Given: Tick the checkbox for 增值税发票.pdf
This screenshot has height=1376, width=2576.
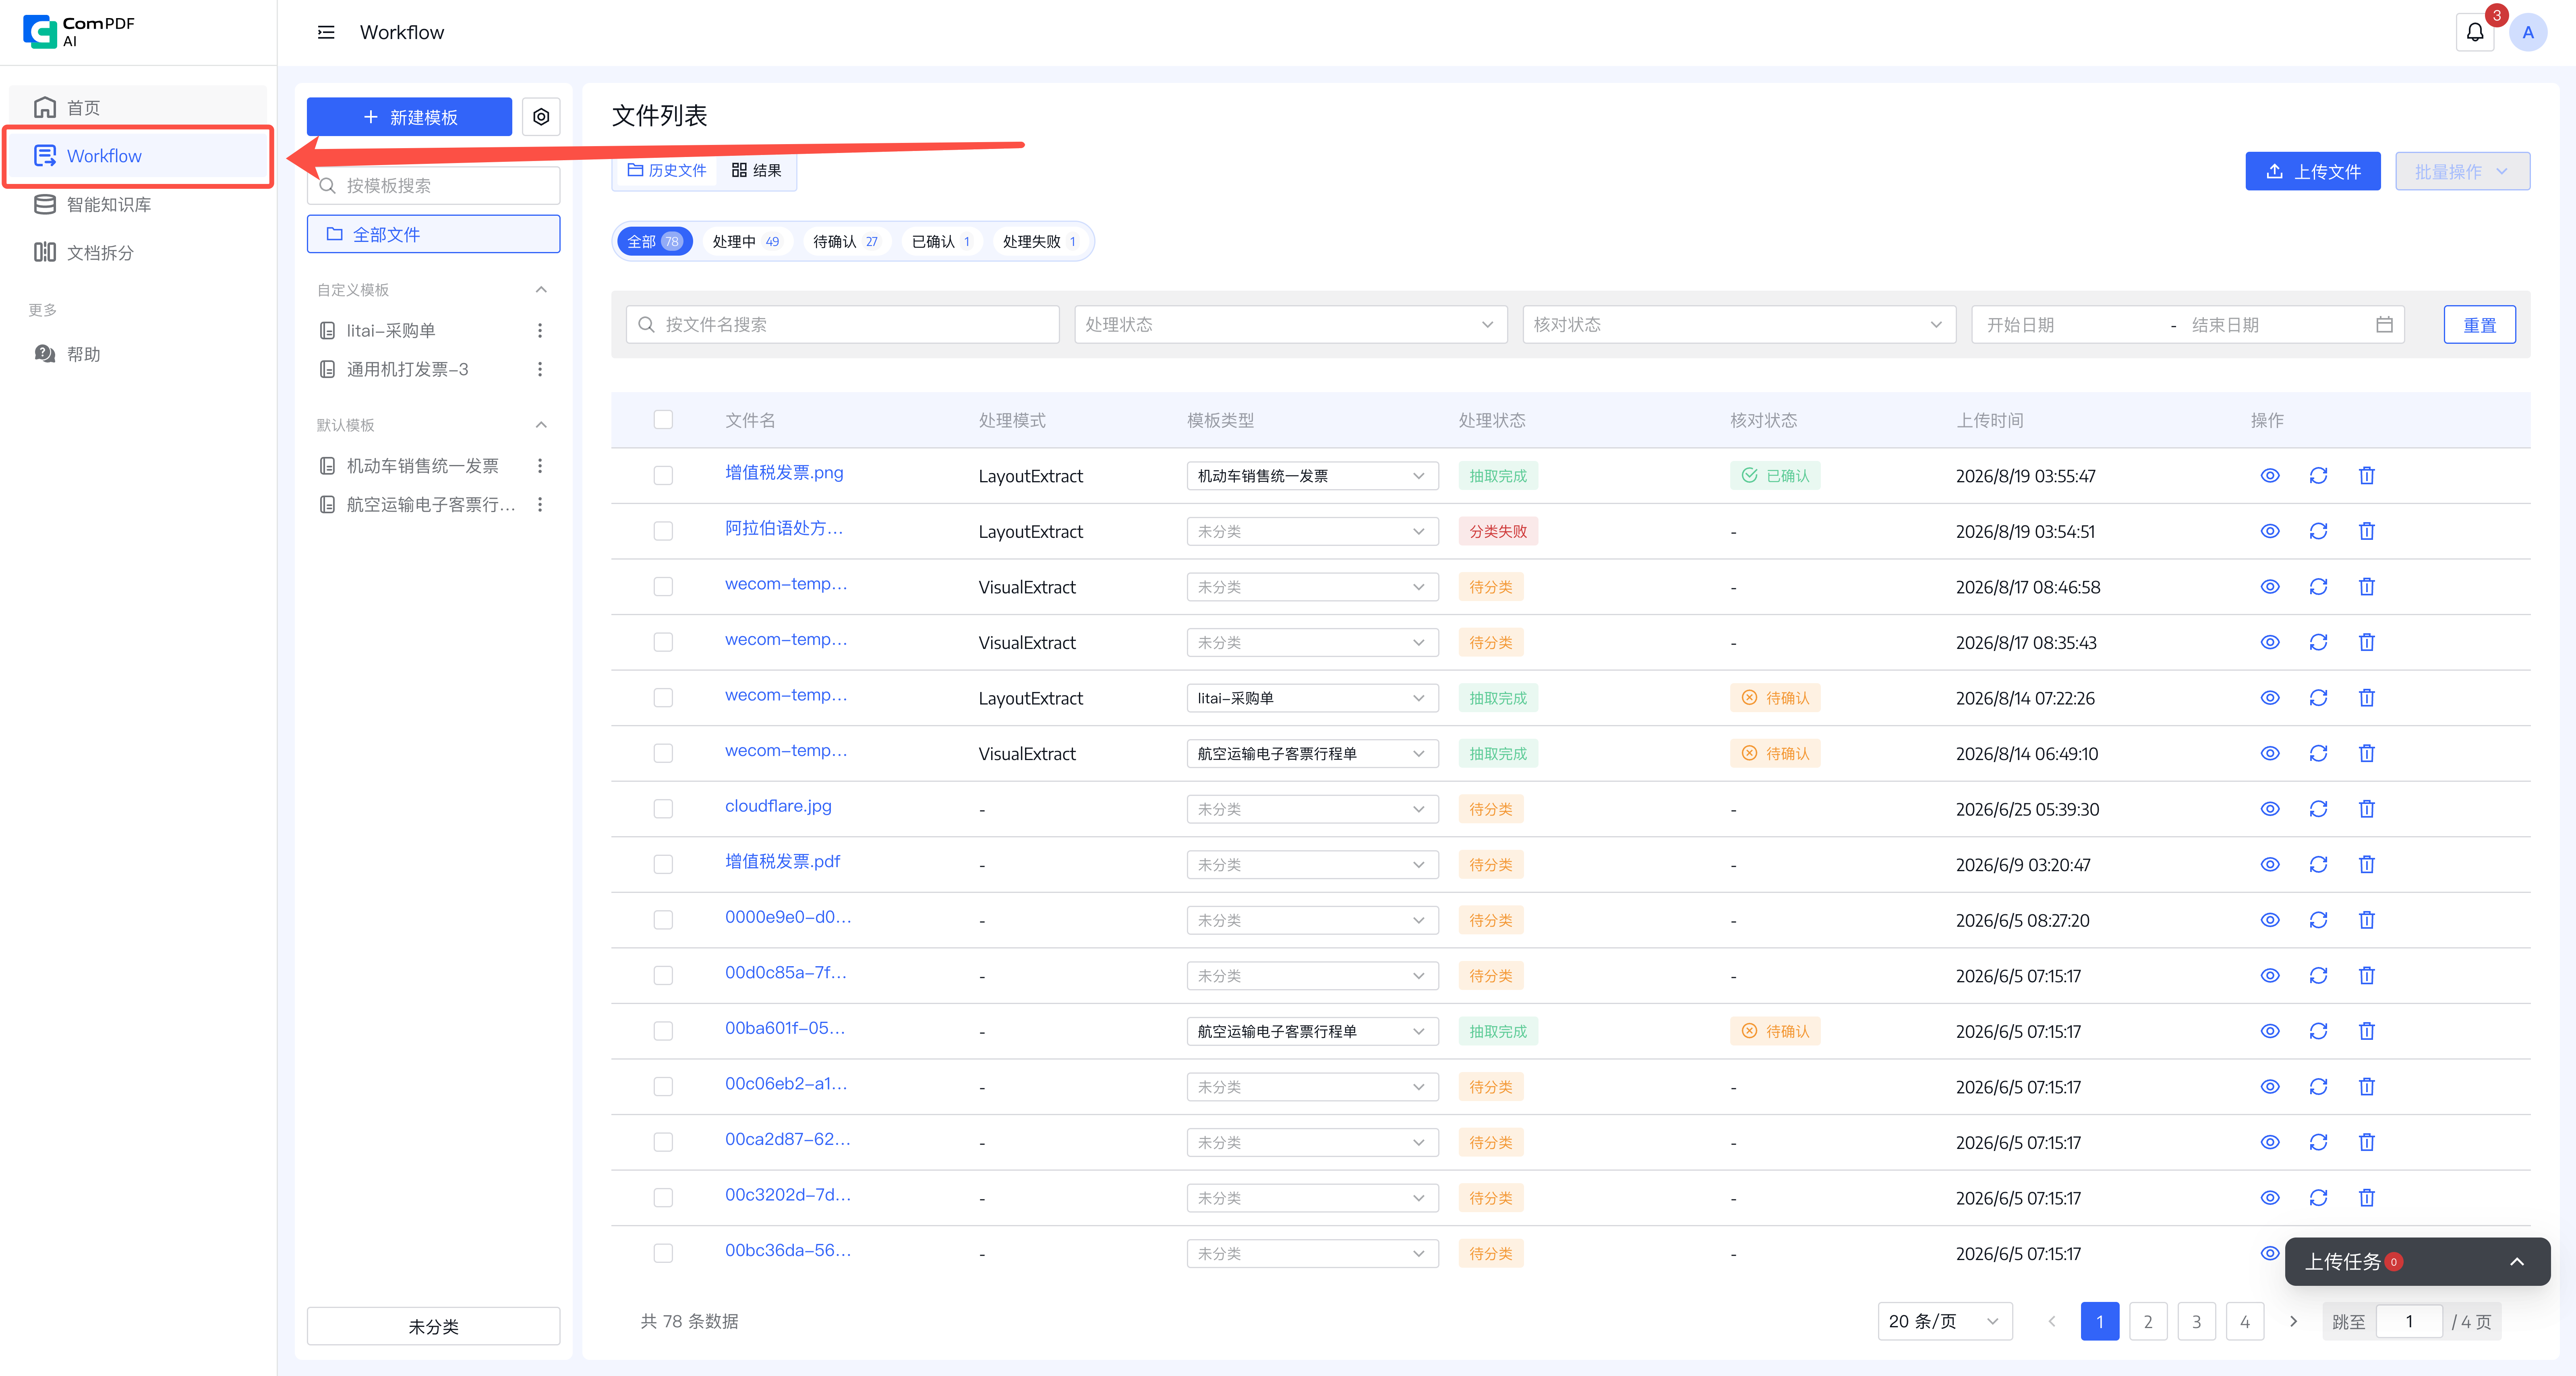Looking at the screenshot, I should [663, 864].
